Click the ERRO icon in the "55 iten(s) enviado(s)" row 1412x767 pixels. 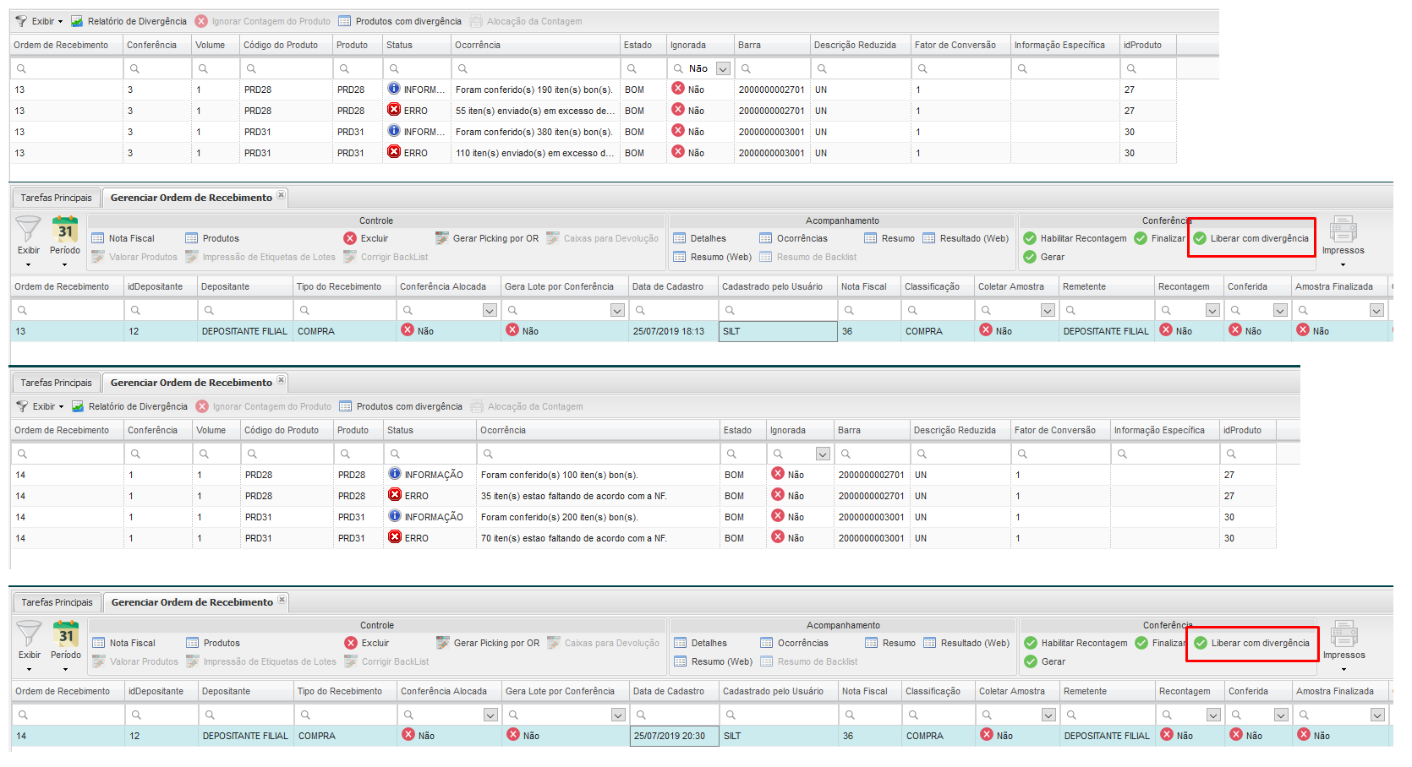(x=393, y=110)
